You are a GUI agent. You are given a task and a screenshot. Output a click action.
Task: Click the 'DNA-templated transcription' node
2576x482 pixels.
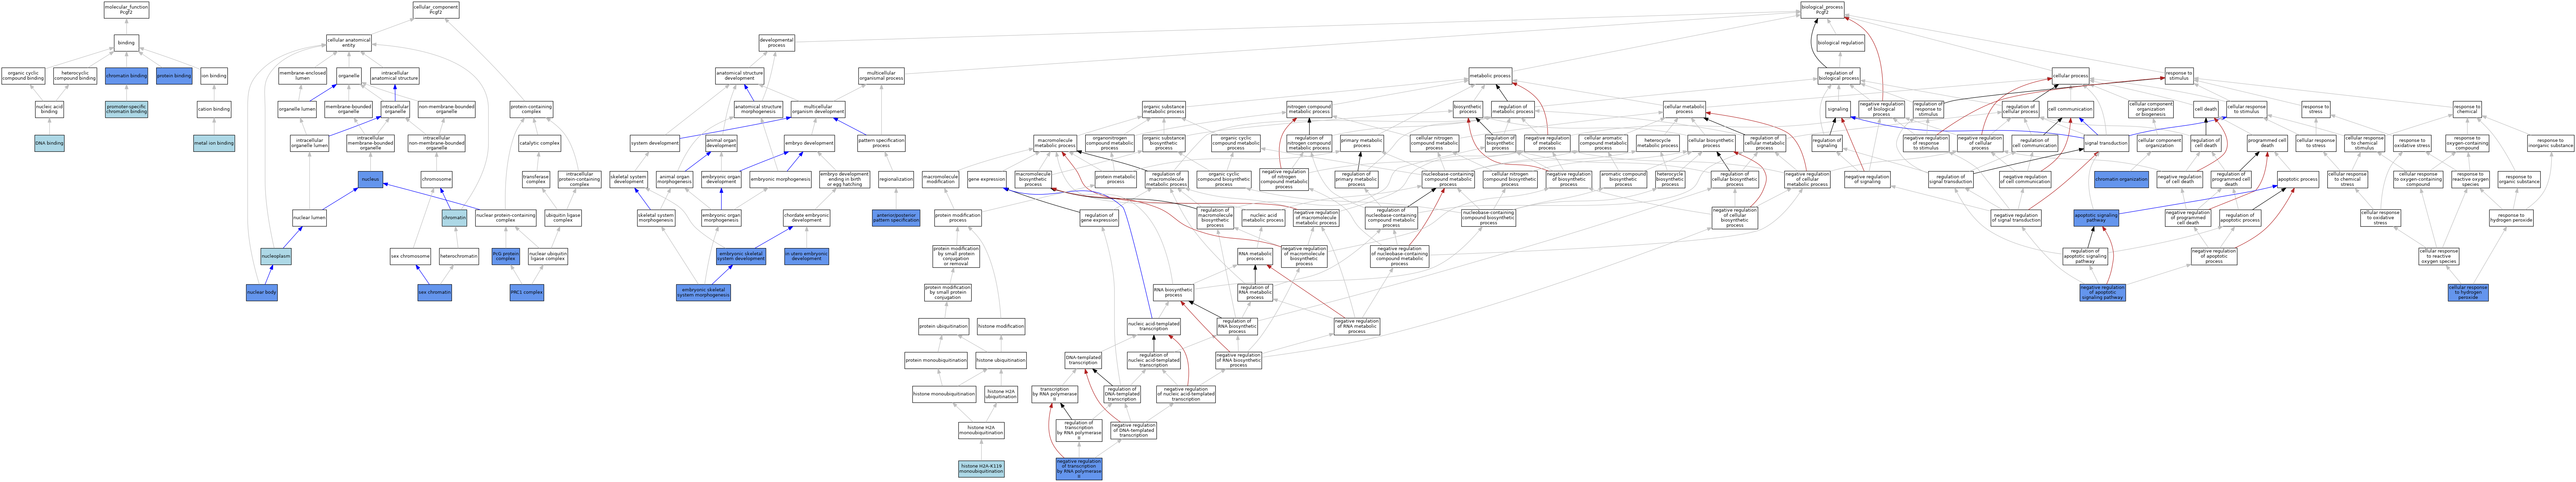[1083, 360]
